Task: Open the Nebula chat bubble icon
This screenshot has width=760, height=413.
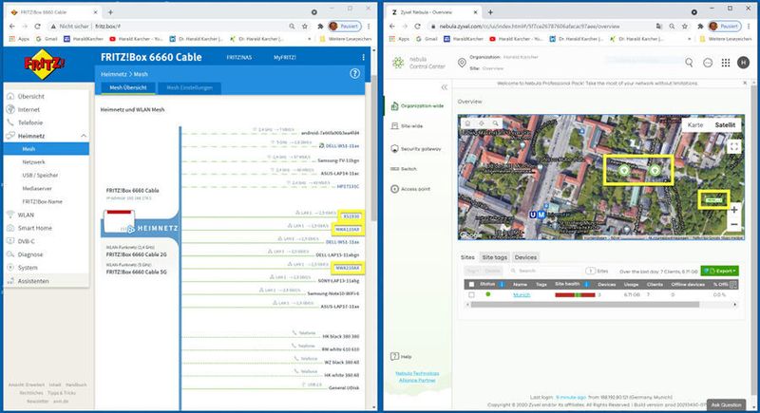Action: pos(708,63)
